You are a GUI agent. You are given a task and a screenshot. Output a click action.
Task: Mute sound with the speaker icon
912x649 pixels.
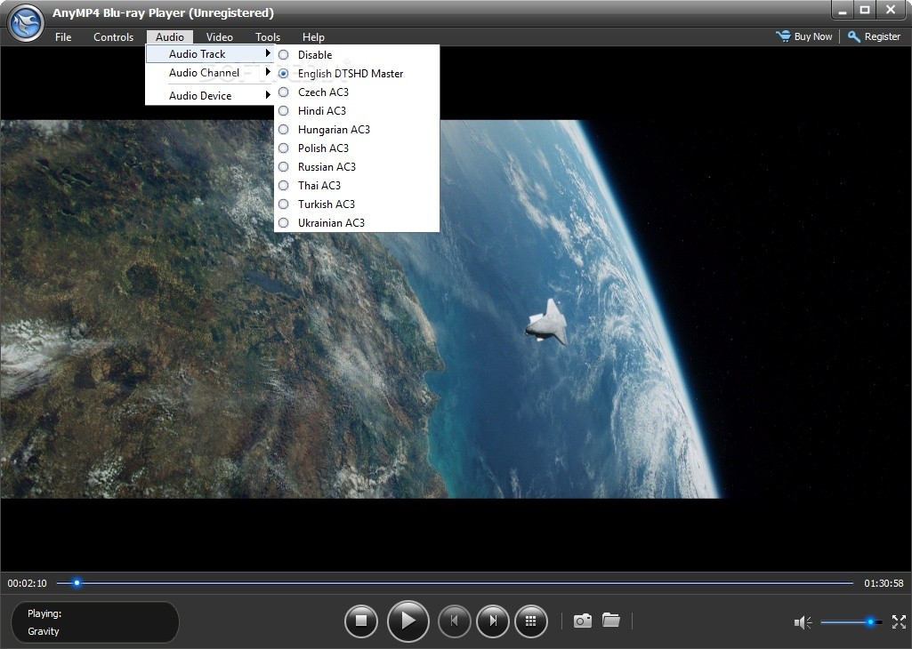pos(803,623)
